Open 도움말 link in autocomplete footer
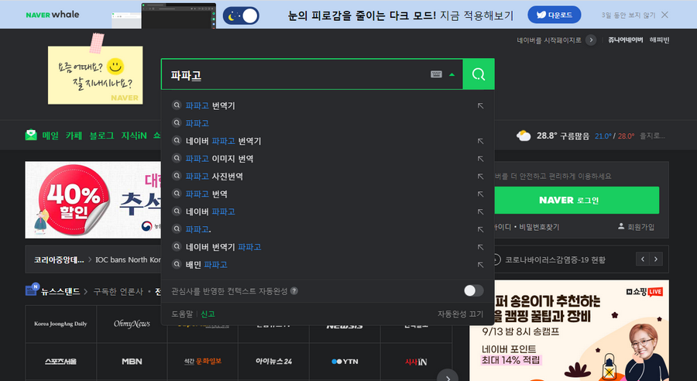Image resolution: width=697 pixels, height=381 pixels. [x=182, y=314]
